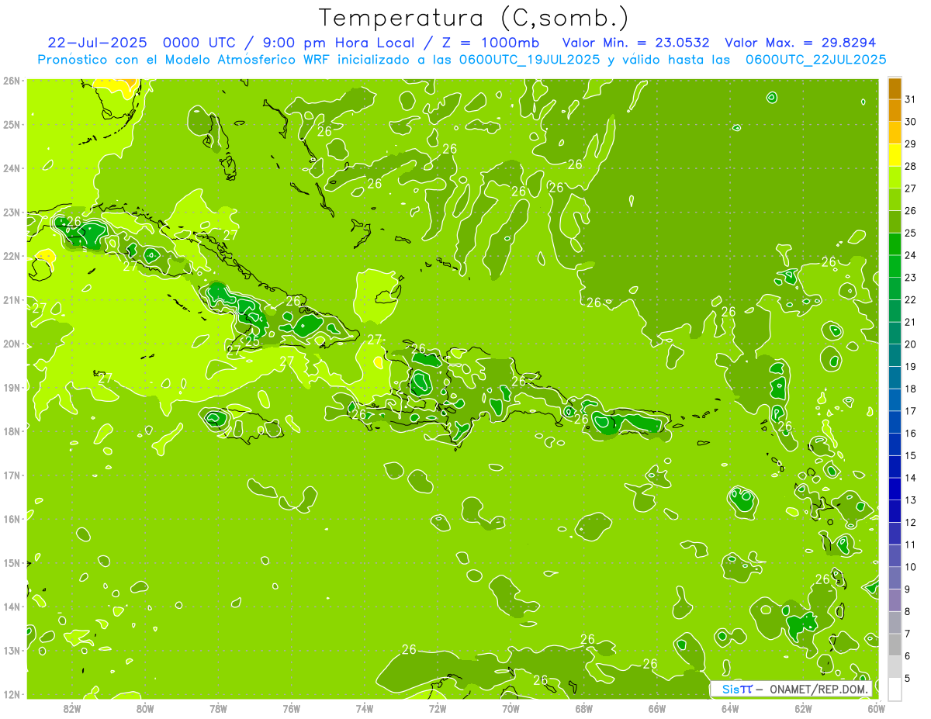Select 'Valor Max. = 29.8294' text
The height and width of the screenshot is (719, 931).
point(799,43)
